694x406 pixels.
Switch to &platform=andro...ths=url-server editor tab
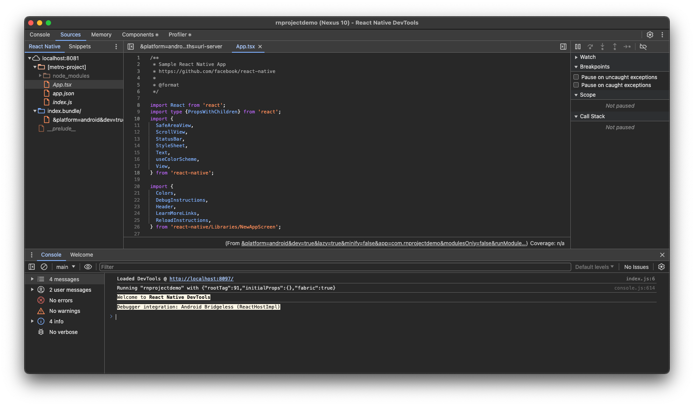(181, 47)
